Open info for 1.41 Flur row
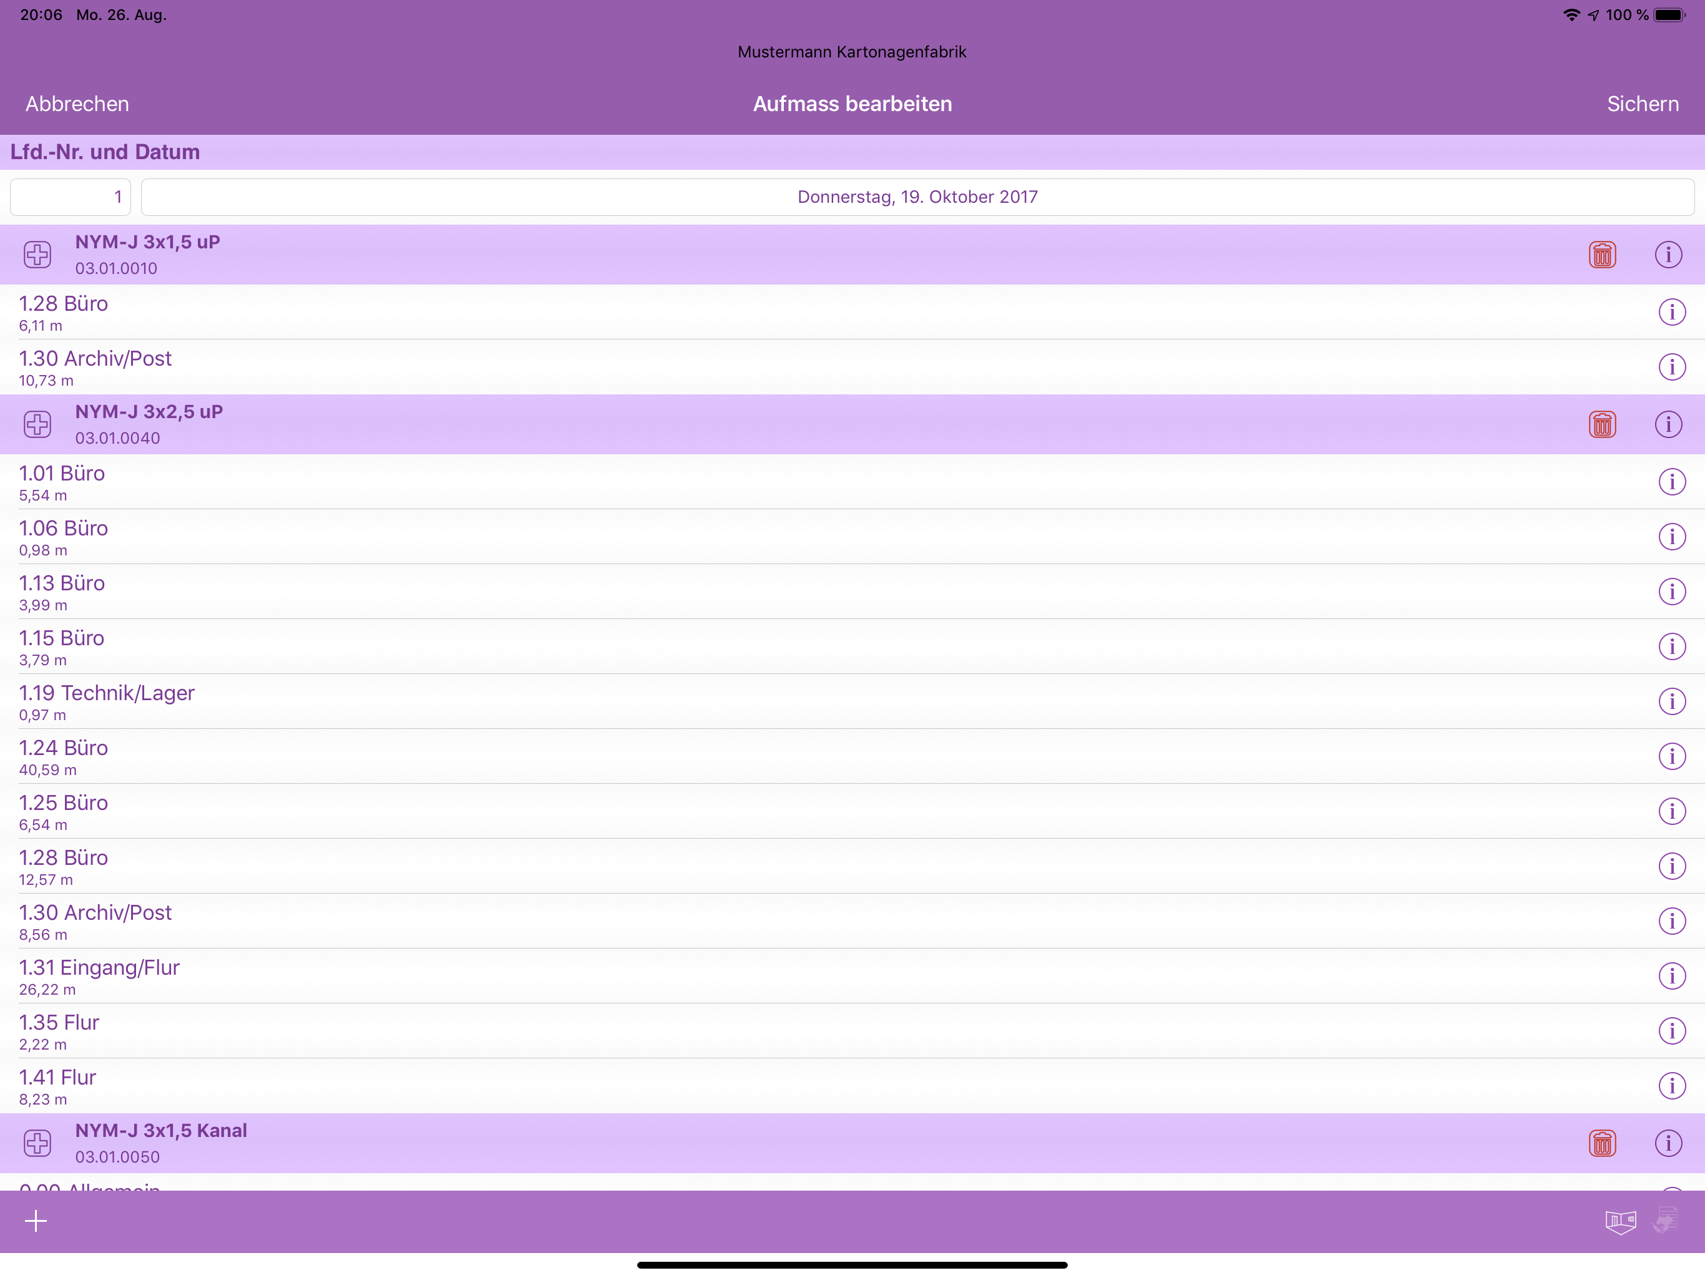 (x=1671, y=1085)
